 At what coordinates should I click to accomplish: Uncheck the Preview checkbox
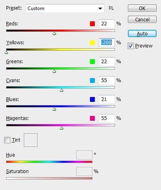131,46
